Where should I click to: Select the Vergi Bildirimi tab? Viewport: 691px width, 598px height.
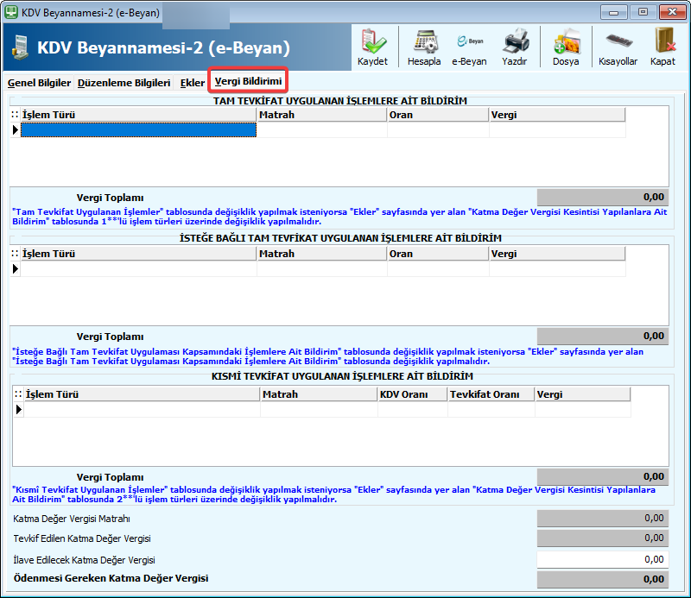[x=248, y=81]
